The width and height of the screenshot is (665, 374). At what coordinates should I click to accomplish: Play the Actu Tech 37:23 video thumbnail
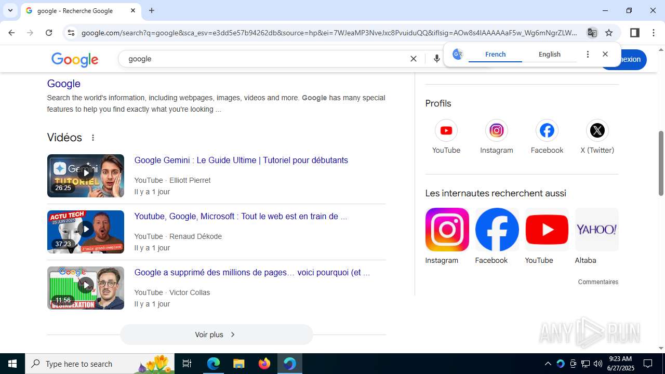coord(86,232)
